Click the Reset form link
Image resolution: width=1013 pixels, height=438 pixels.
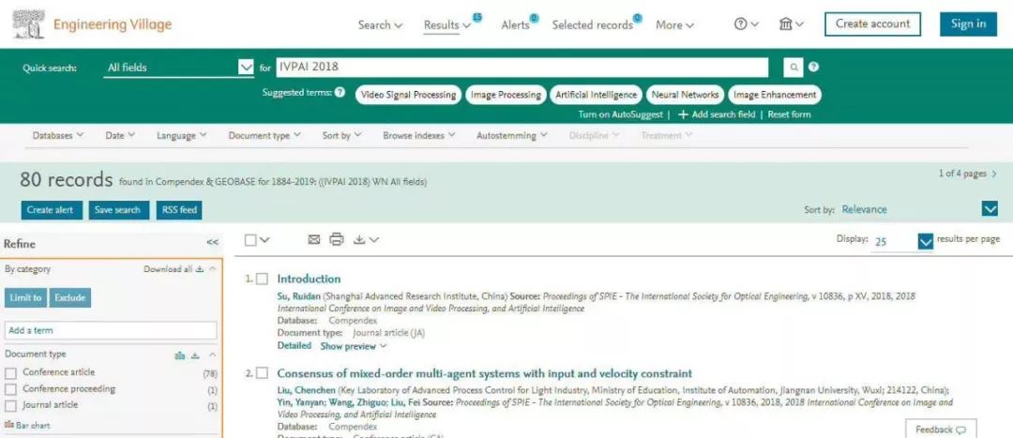[x=789, y=114]
